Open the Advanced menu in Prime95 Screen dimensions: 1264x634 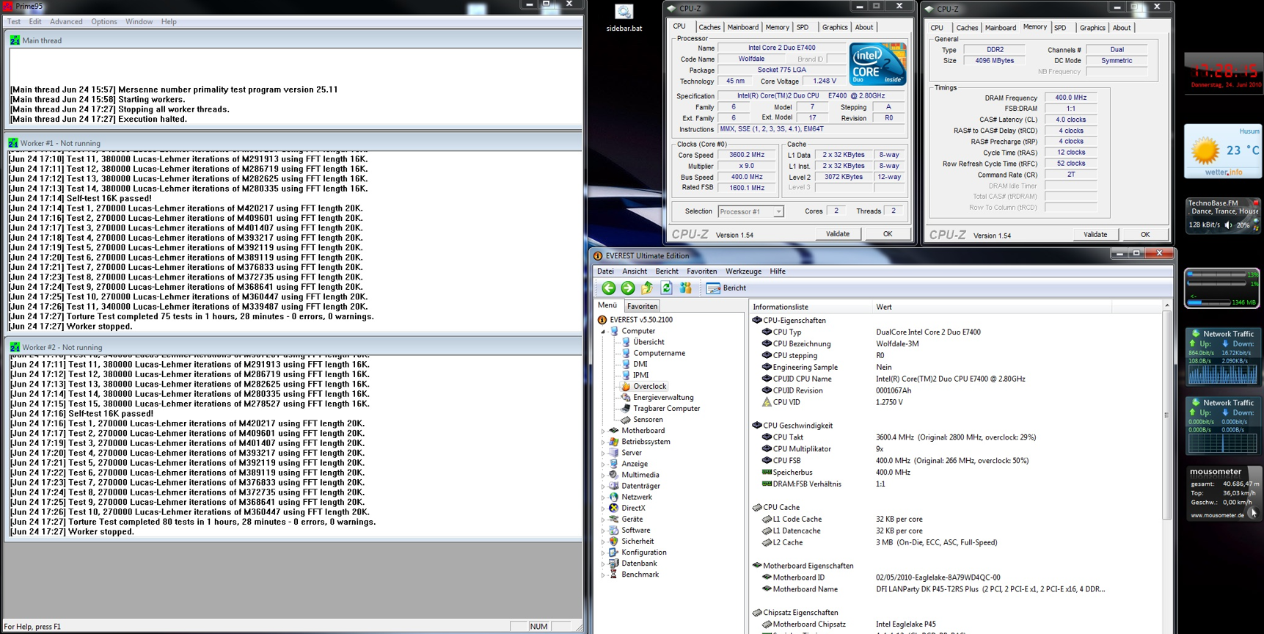tap(66, 21)
